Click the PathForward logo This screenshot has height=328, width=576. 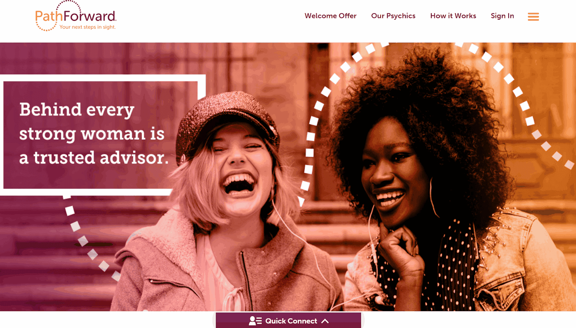pos(76,16)
